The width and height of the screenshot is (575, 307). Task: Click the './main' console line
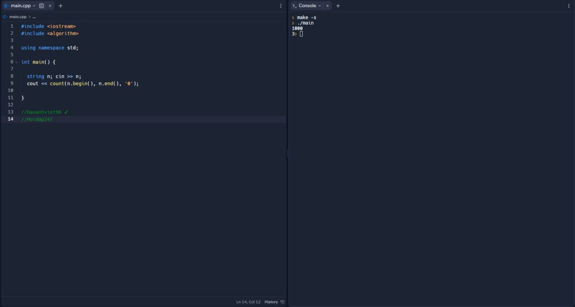pos(305,22)
